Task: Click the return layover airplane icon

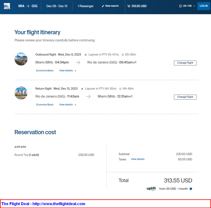Action: [x=82, y=89]
